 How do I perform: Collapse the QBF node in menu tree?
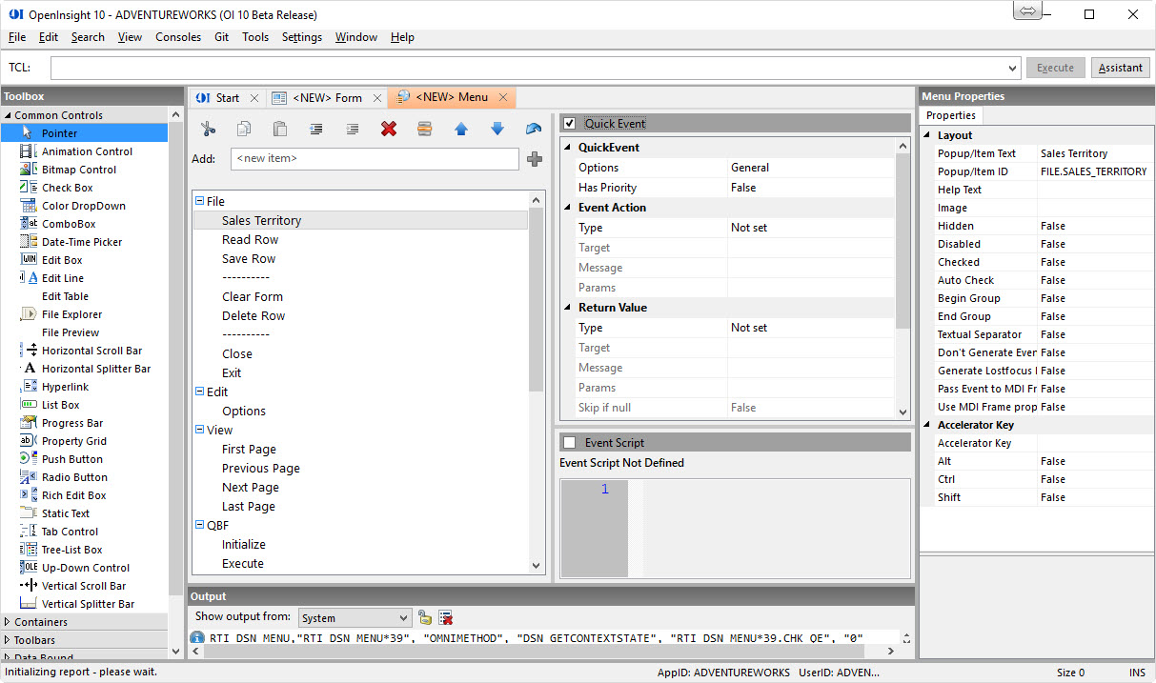click(x=200, y=525)
